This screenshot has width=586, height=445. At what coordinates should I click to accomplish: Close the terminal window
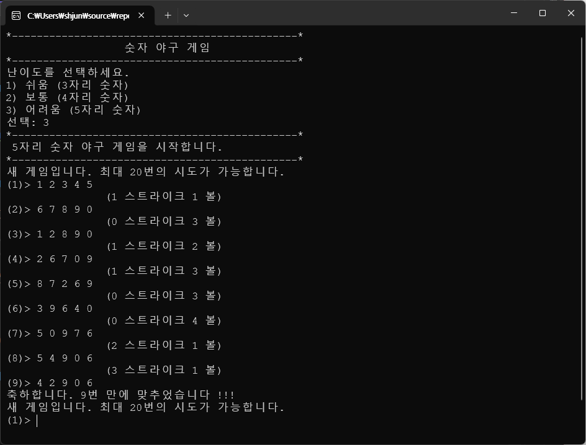571,13
